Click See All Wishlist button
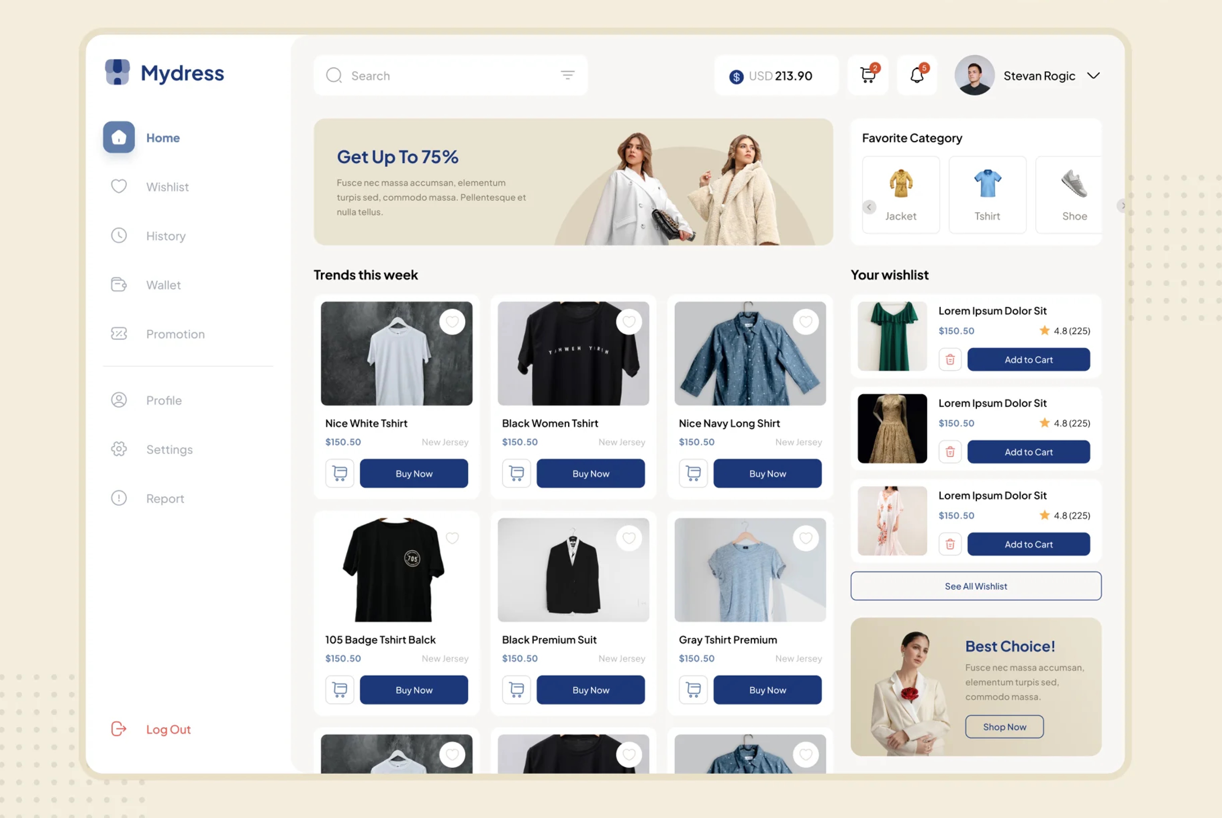This screenshot has width=1222, height=818. pyautogui.click(x=976, y=586)
